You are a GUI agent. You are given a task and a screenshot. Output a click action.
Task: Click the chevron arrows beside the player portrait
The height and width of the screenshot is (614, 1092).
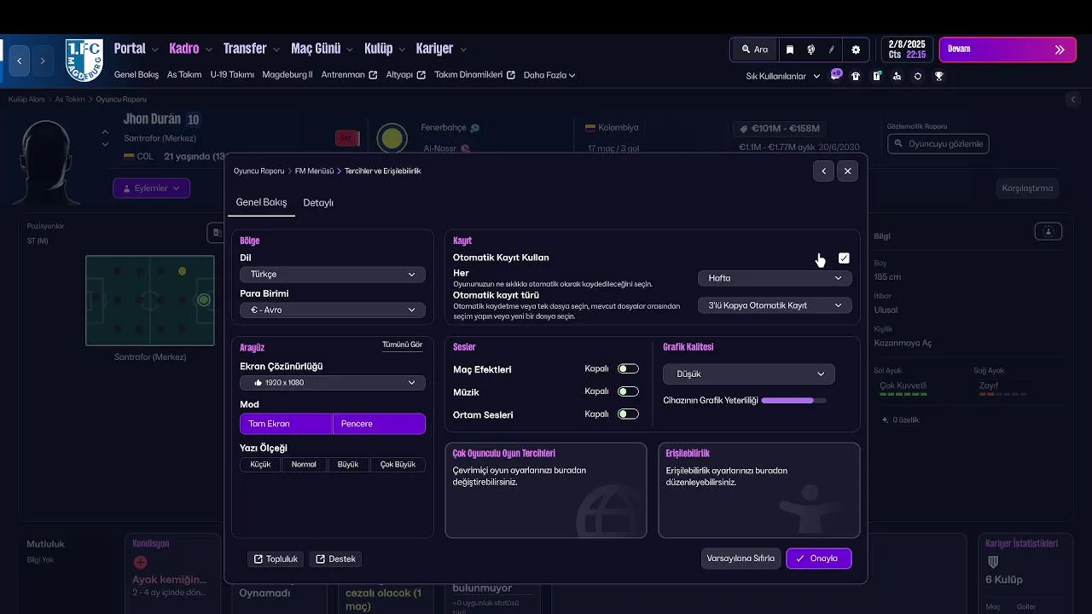point(105,138)
